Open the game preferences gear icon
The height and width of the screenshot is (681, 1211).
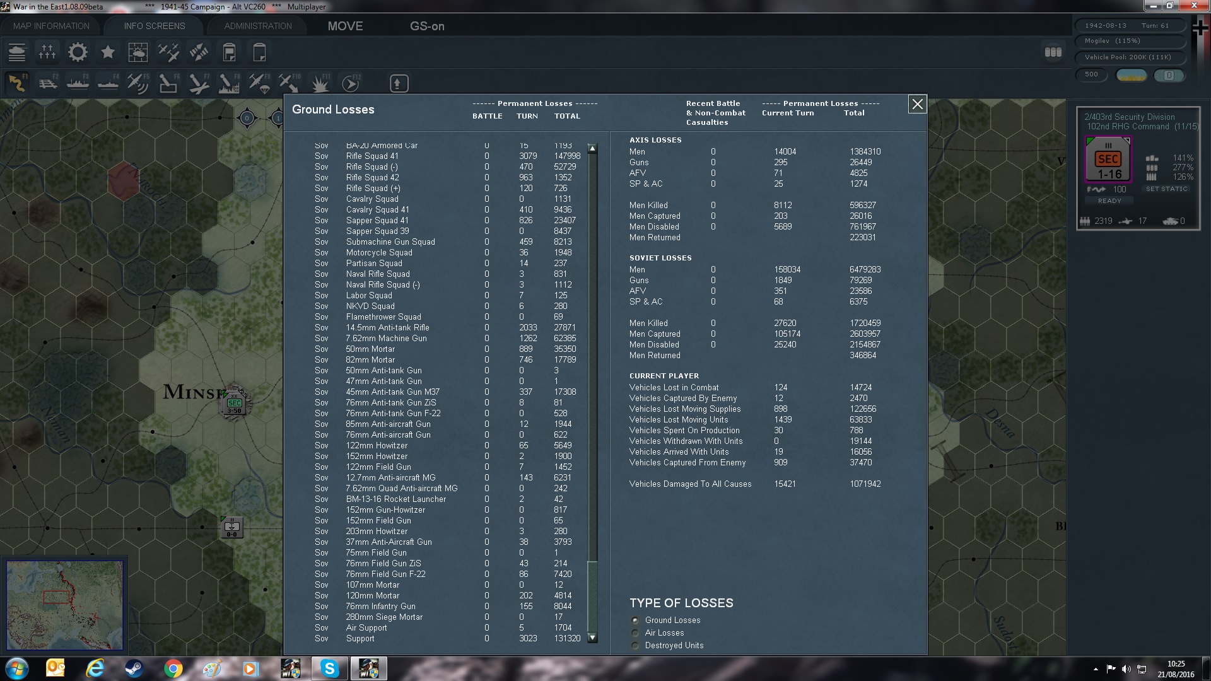pos(77,52)
